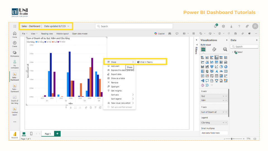Open View menu dropdown
The height and width of the screenshot is (151, 268).
tap(34, 34)
